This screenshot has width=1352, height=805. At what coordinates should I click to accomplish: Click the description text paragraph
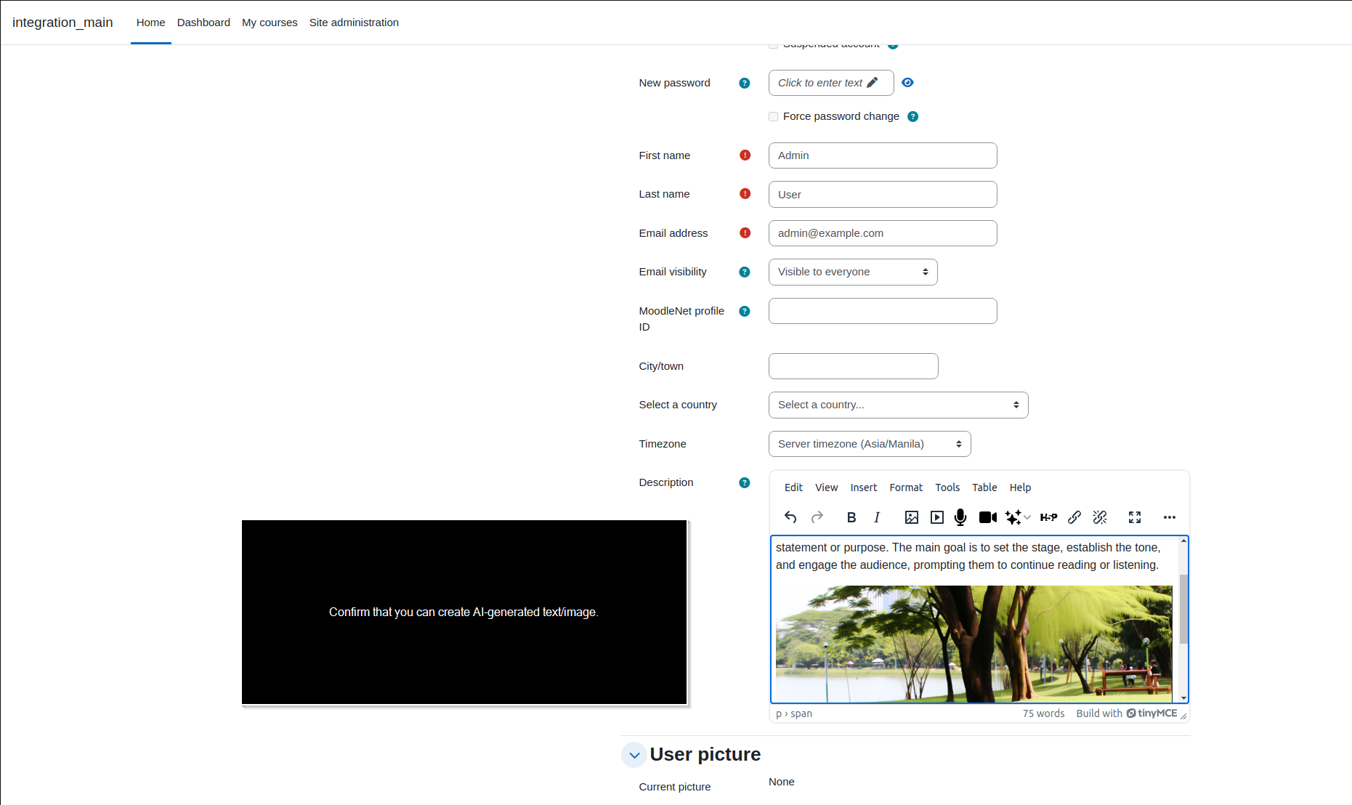[x=968, y=556]
